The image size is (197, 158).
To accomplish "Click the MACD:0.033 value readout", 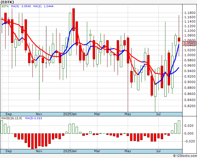I will click(34, 118).
